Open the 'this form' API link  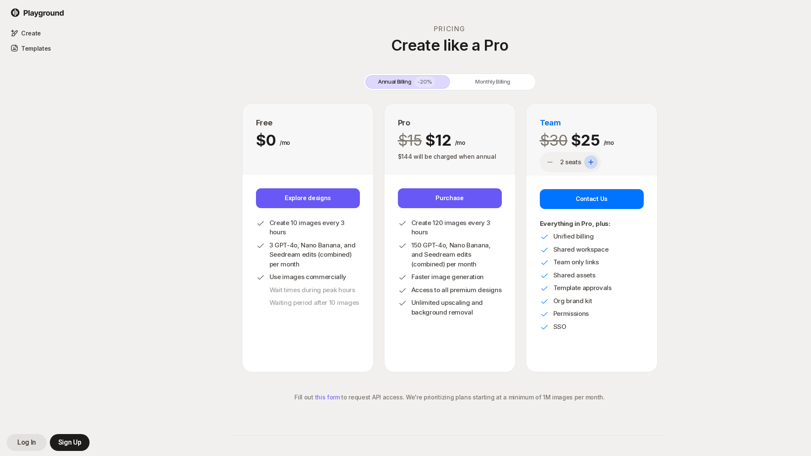point(327,397)
